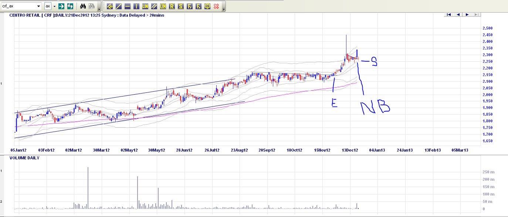
Task: Select the first LIN regression tool
Action: click(145, 6)
